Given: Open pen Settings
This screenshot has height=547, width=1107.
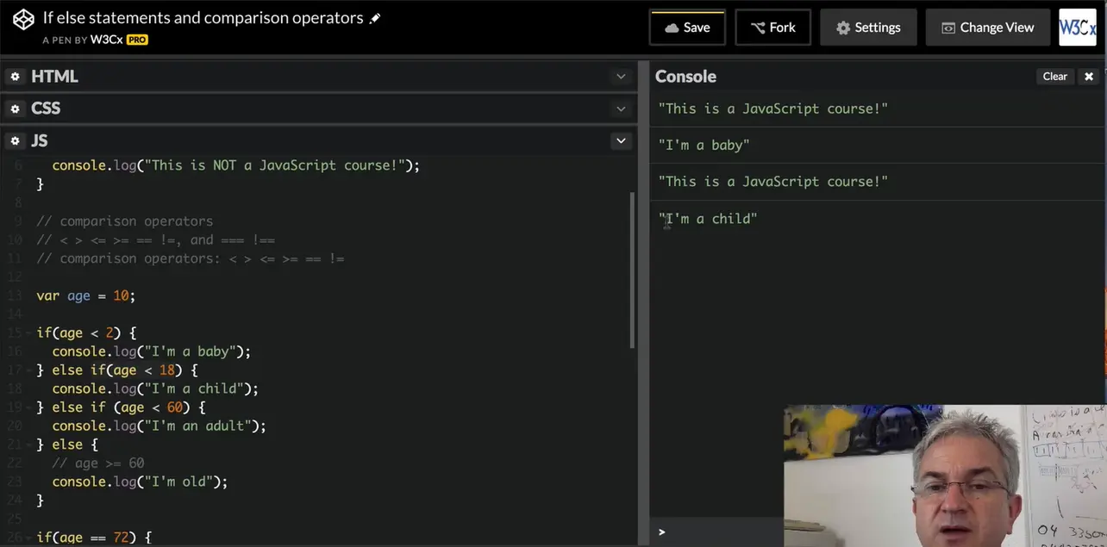Looking at the screenshot, I should click(868, 28).
